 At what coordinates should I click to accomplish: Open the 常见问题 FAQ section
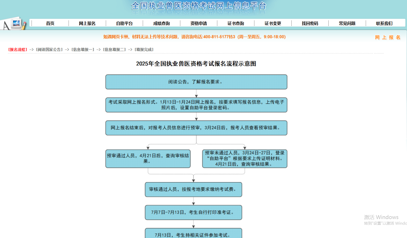pos(347,23)
